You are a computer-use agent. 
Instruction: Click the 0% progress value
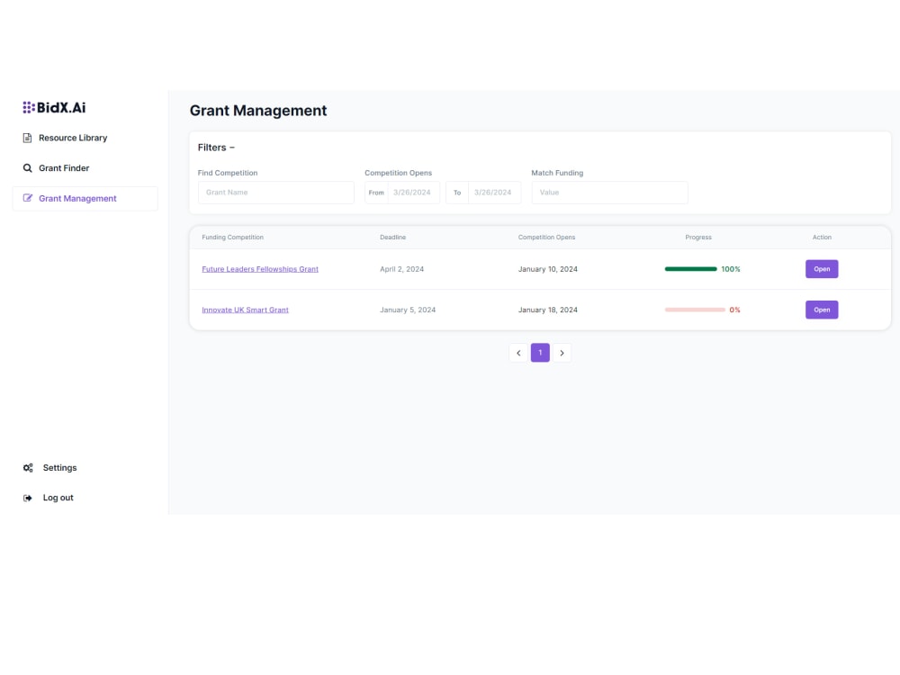(x=734, y=310)
